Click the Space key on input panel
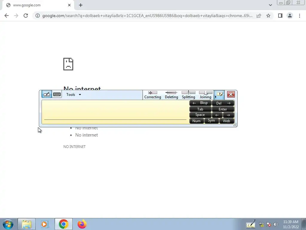The width and height of the screenshot is (306, 230). (x=201, y=115)
